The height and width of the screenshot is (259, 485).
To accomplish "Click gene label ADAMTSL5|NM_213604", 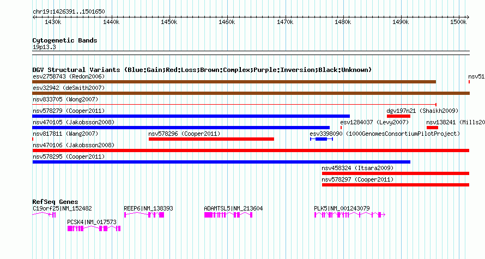I will click(x=234, y=208).
